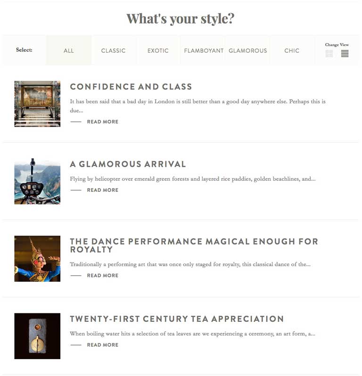Switch to grid view icon

(329, 54)
